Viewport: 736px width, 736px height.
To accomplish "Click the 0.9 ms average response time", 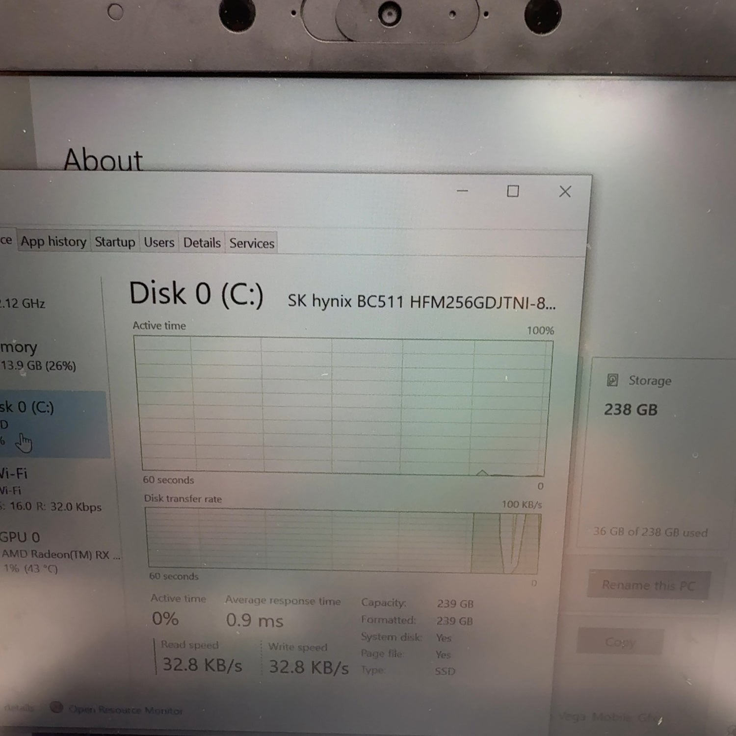I will click(255, 621).
